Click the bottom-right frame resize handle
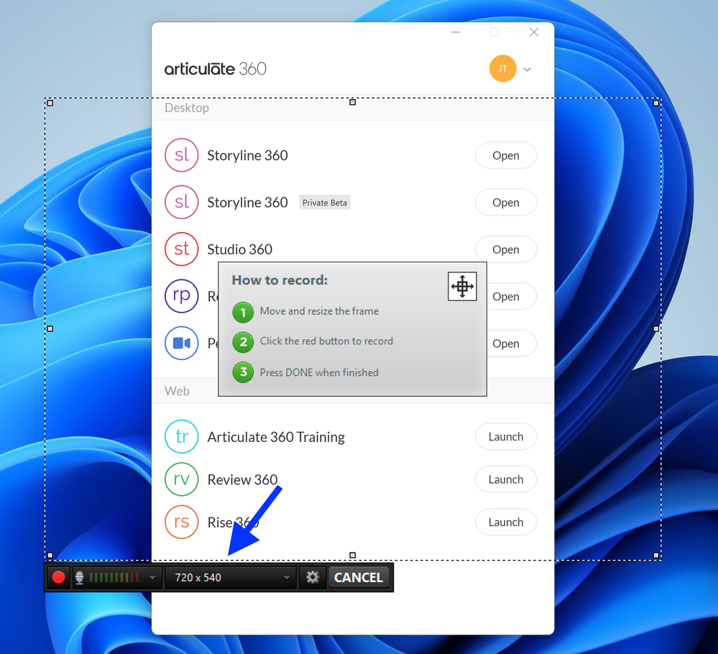Viewport: 718px width, 654px height. pyautogui.click(x=655, y=555)
